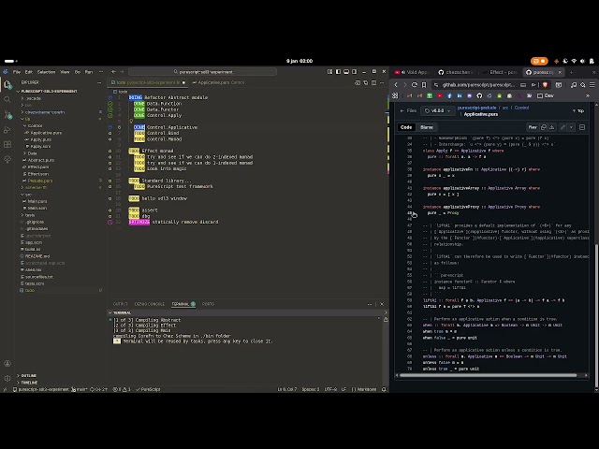Toggle the status circle on the Control.Bind line
This screenshot has width=599, height=449.
pyautogui.click(x=110, y=133)
